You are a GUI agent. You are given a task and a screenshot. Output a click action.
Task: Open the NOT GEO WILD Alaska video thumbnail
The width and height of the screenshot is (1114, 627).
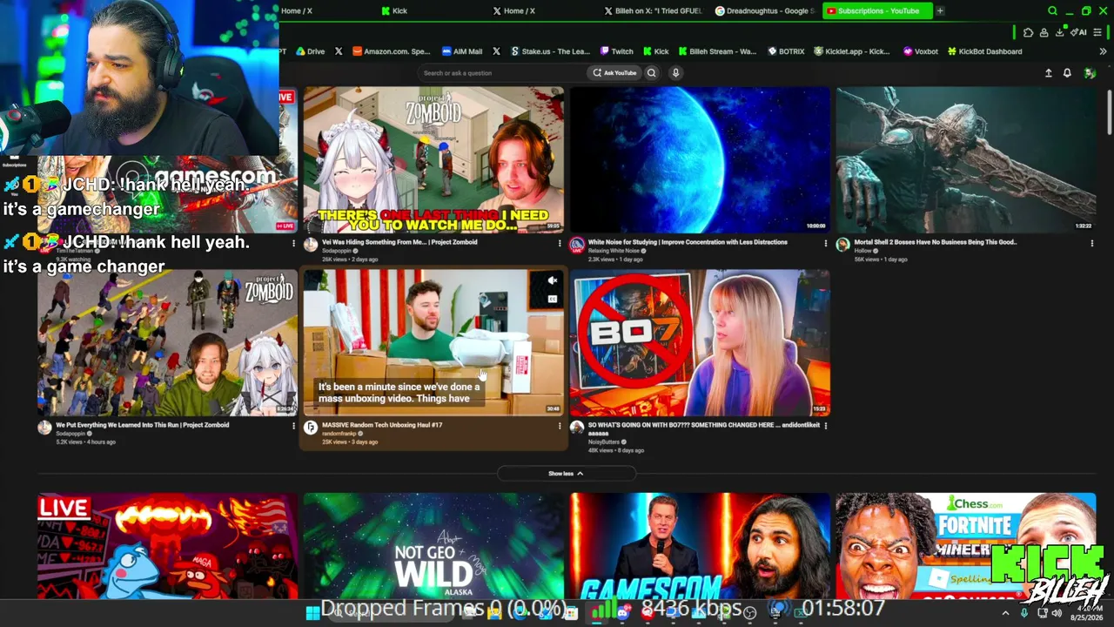[x=433, y=546]
